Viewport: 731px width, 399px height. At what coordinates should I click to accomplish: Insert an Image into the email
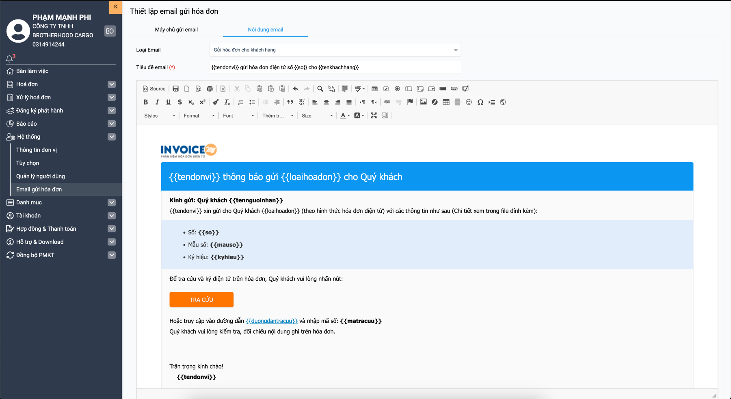pyautogui.click(x=423, y=102)
